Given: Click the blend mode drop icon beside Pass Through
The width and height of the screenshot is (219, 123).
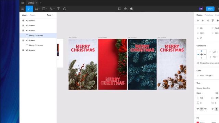Looking at the screenshot, I should [198, 76].
